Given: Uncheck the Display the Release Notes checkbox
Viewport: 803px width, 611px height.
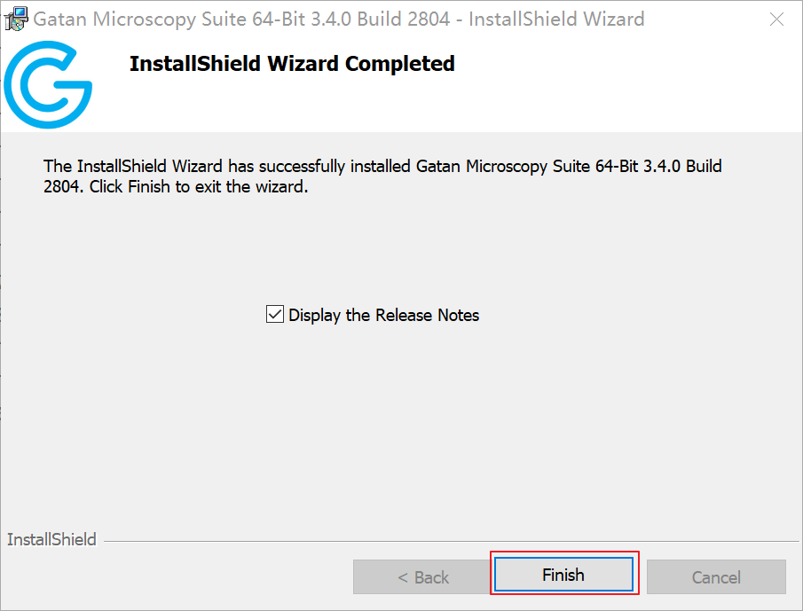Looking at the screenshot, I should click(275, 315).
